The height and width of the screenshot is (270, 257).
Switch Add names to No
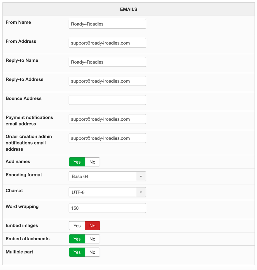(92, 162)
